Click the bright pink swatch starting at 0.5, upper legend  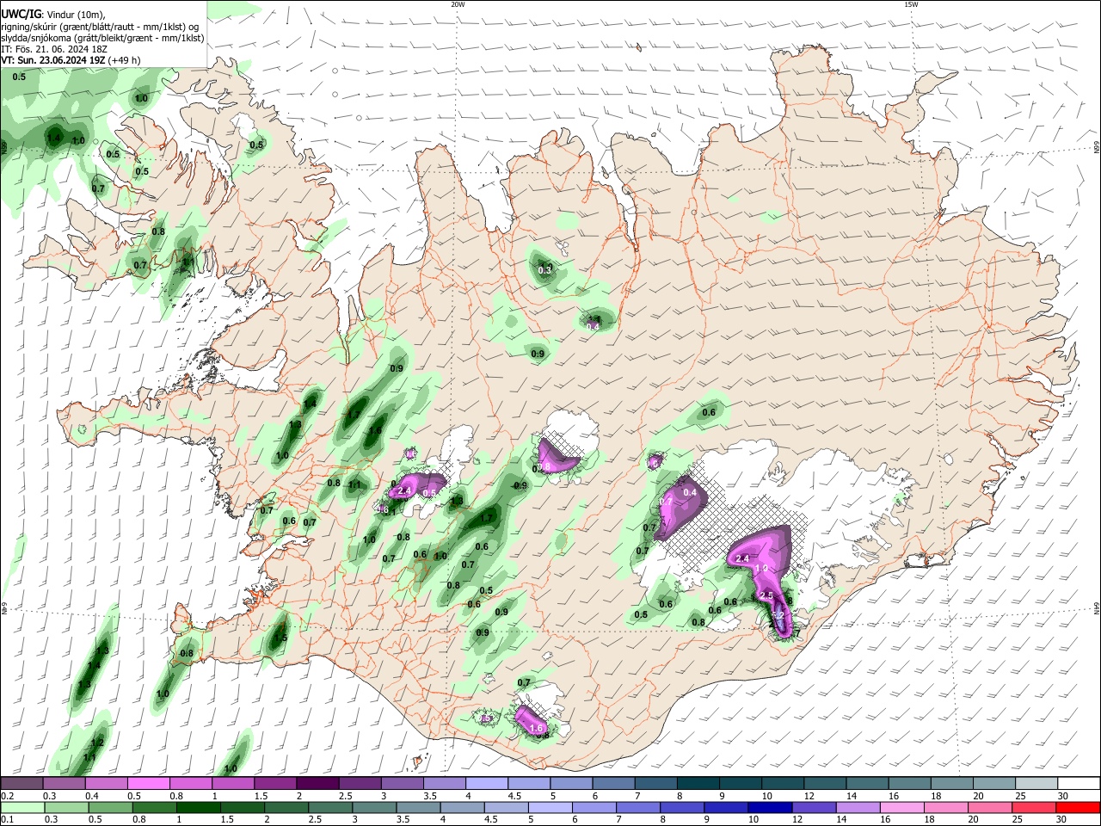click(148, 784)
